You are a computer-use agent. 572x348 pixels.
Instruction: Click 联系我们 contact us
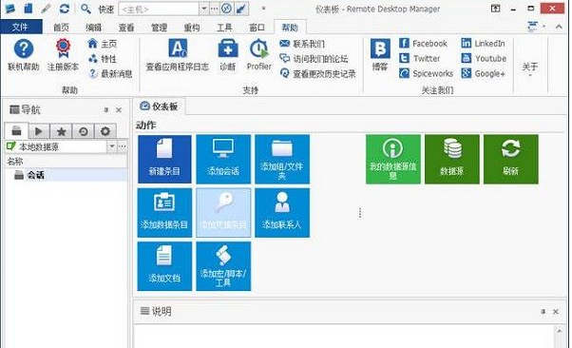pyautogui.click(x=302, y=44)
